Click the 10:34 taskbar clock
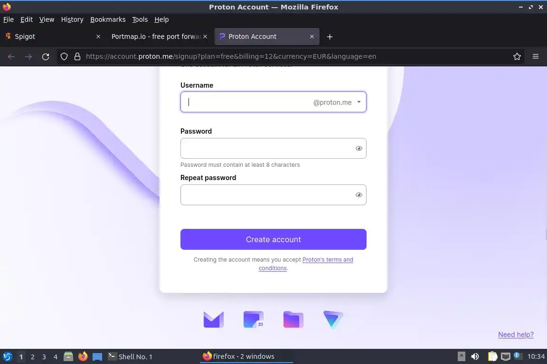 point(536,356)
